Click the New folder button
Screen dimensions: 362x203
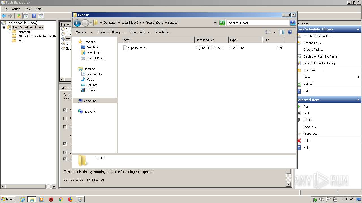163,32
